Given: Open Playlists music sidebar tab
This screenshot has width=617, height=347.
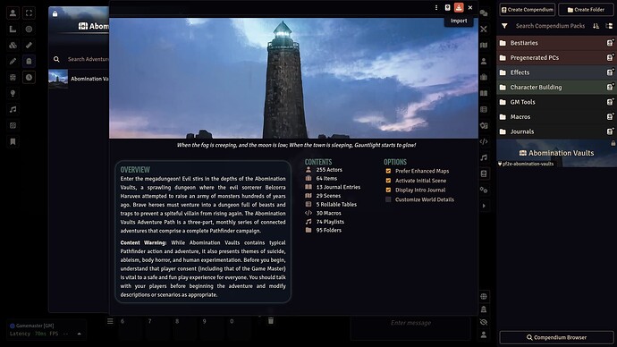Looking at the screenshot, I should coord(484,157).
